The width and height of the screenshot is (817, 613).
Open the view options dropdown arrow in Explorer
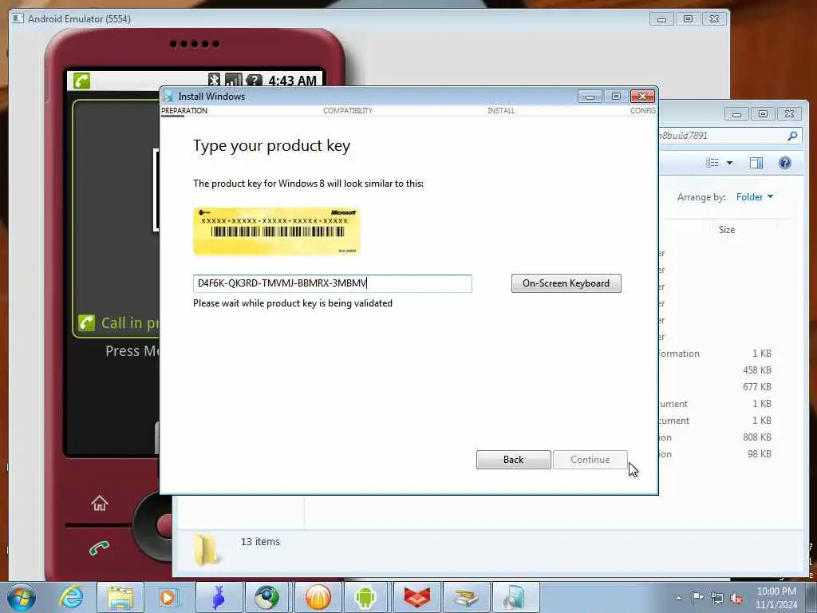coord(729,163)
